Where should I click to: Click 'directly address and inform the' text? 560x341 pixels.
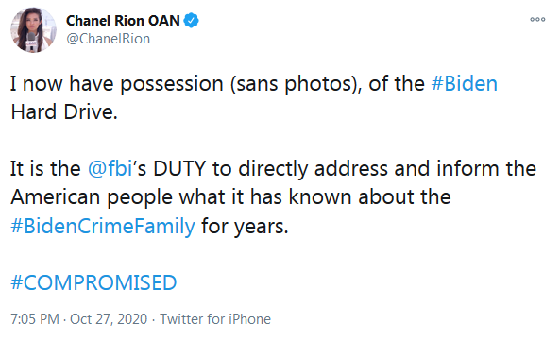click(x=387, y=168)
